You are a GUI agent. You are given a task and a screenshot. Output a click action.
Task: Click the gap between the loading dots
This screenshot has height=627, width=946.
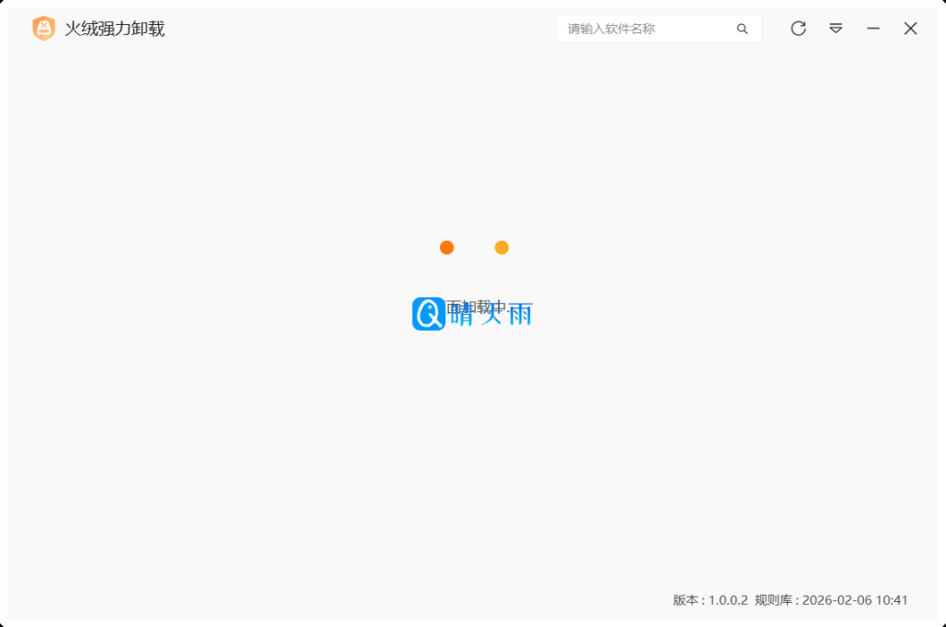tap(474, 247)
